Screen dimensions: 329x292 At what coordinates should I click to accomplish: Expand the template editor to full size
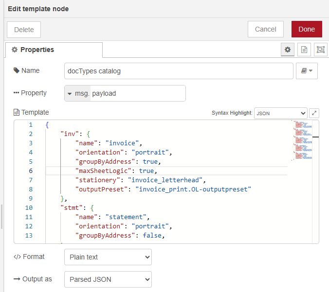point(314,113)
